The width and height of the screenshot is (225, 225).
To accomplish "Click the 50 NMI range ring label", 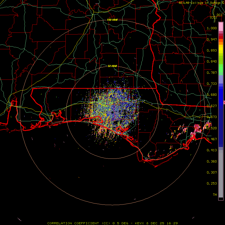I will 112,66.
